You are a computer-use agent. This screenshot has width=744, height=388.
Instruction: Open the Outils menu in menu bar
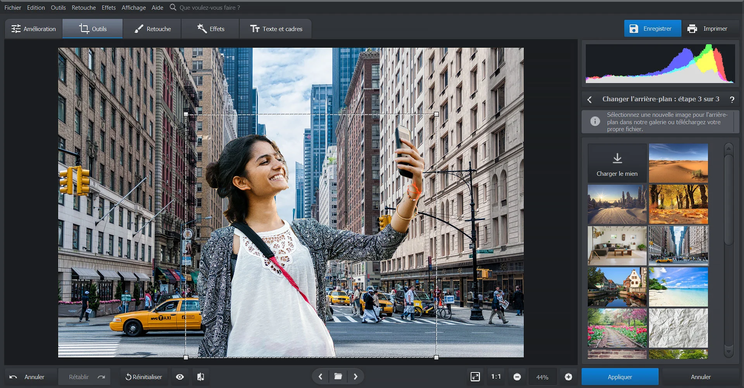click(x=58, y=7)
